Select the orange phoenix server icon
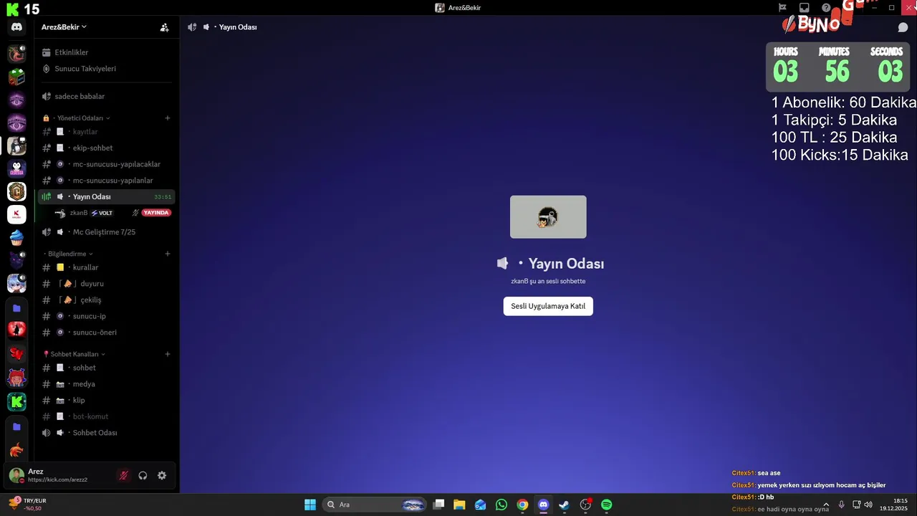This screenshot has width=917, height=516. 16,450
